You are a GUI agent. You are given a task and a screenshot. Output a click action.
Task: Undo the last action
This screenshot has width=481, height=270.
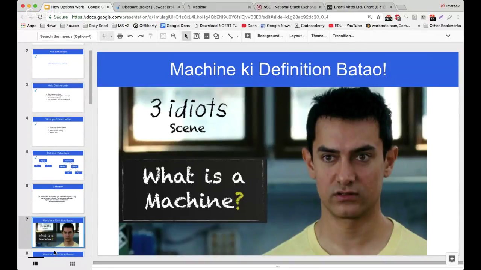[x=130, y=36]
